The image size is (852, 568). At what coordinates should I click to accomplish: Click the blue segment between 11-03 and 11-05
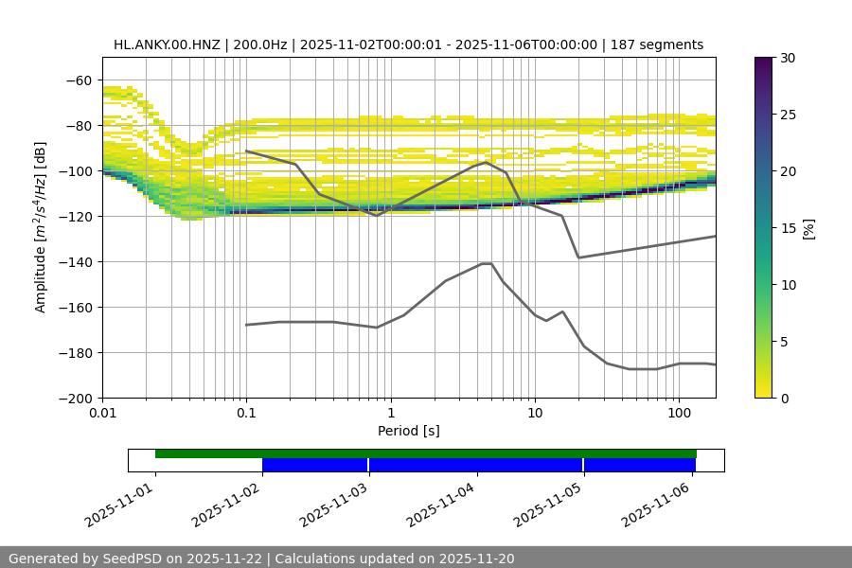(x=475, y=465)
